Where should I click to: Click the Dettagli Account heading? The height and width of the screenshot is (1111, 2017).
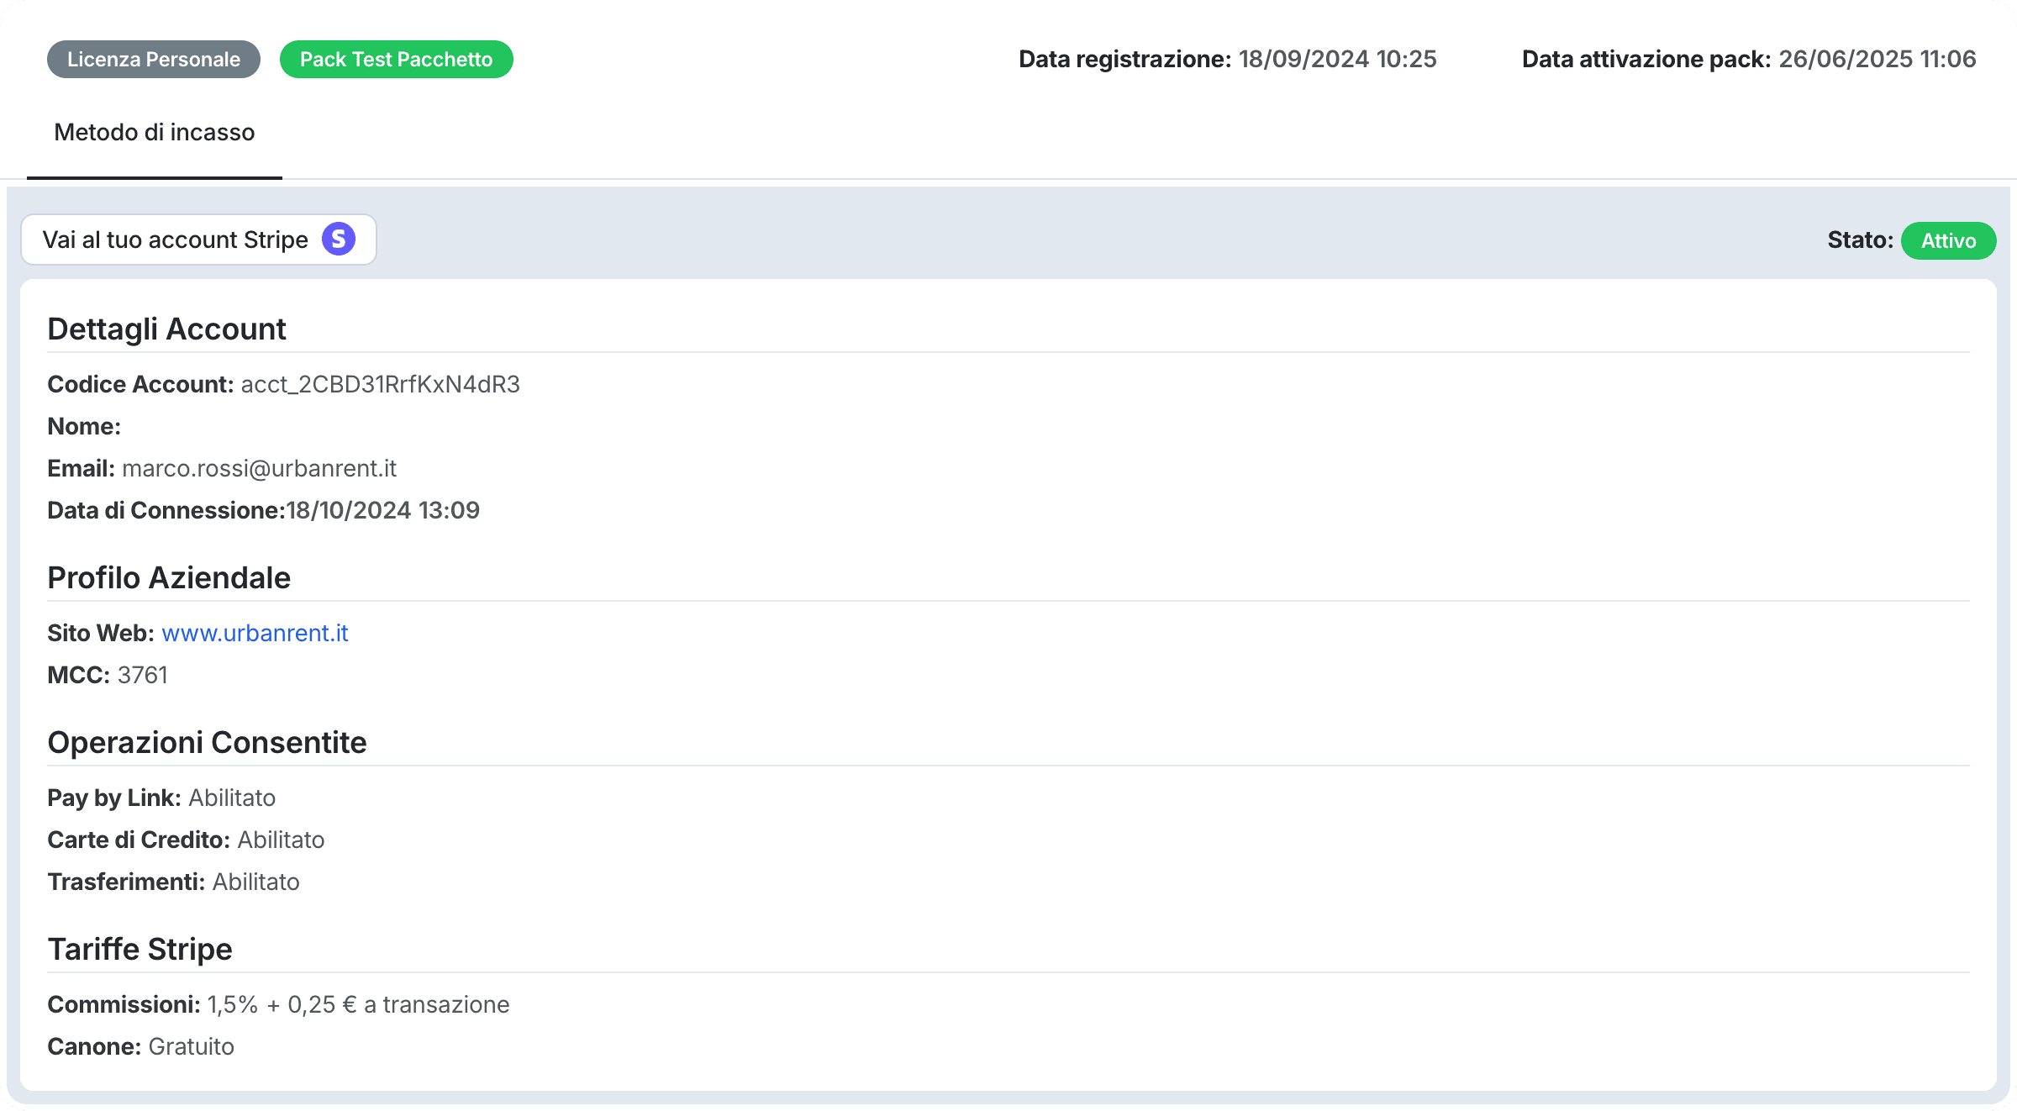tap(166, 329)
